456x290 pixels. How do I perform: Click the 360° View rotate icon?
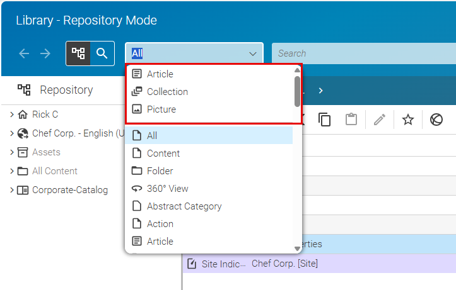pyautogui.click(x=137, y=189)
